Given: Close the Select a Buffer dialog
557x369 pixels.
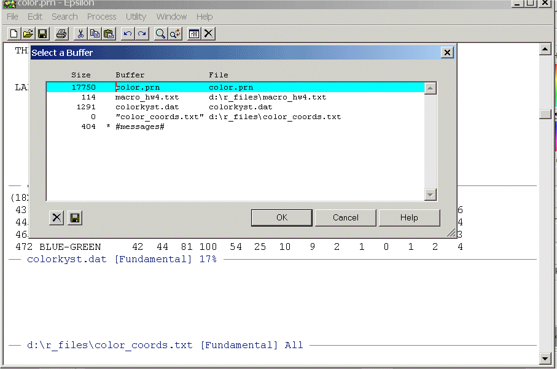Looking at the screenshot, I should (x=447, y=53).
